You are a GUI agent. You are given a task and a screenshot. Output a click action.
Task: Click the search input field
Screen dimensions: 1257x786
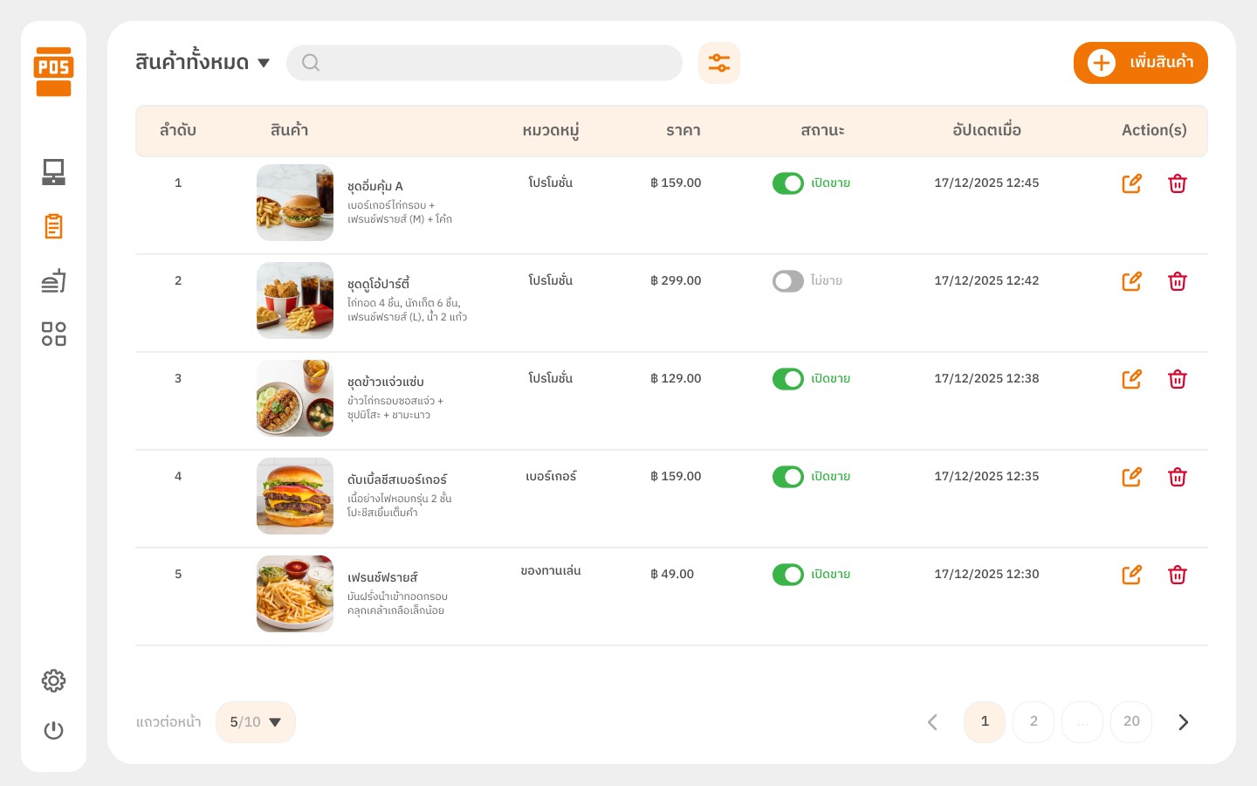(498, 63)
